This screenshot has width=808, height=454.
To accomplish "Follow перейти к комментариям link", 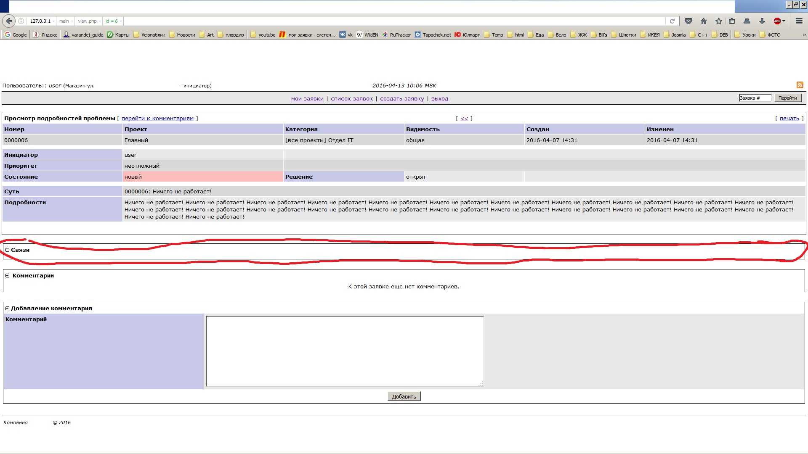I will 157,119.
